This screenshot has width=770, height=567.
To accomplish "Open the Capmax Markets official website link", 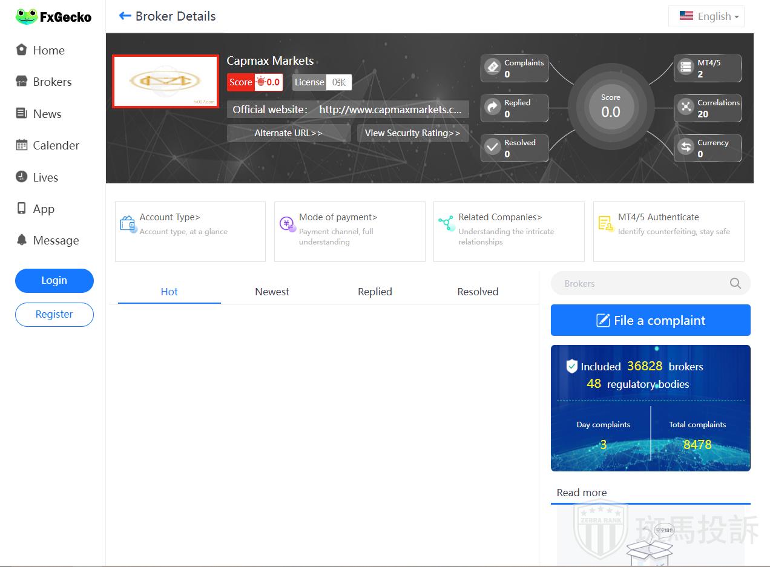I will point(390,110).
